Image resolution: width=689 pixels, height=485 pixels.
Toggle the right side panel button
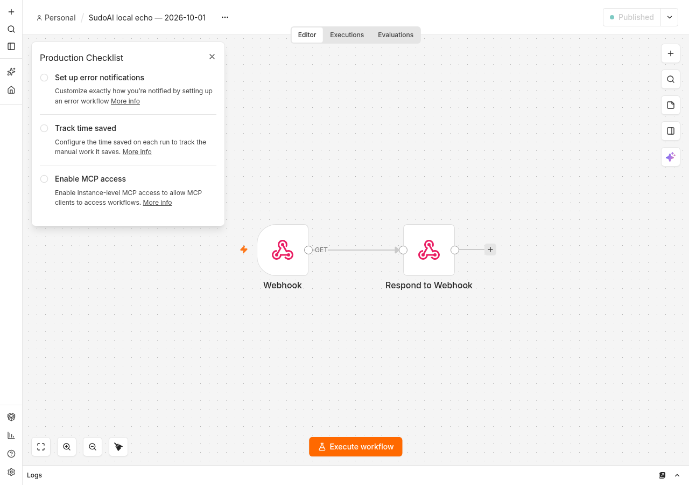[x=671, y=131]
